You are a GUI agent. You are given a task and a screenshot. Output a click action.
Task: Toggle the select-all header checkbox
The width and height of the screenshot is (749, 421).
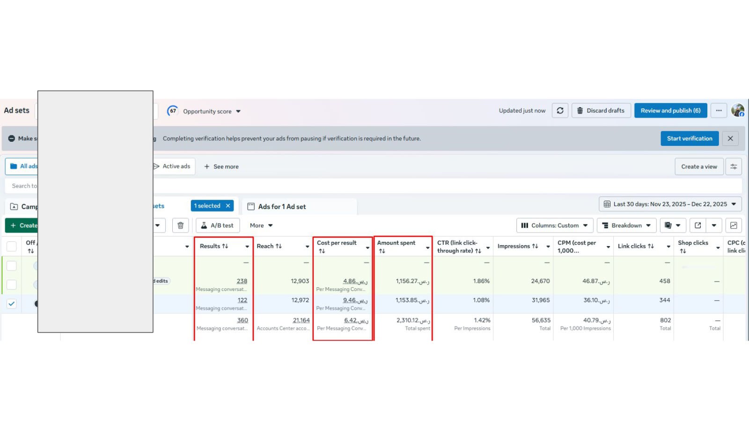(12, 246)
